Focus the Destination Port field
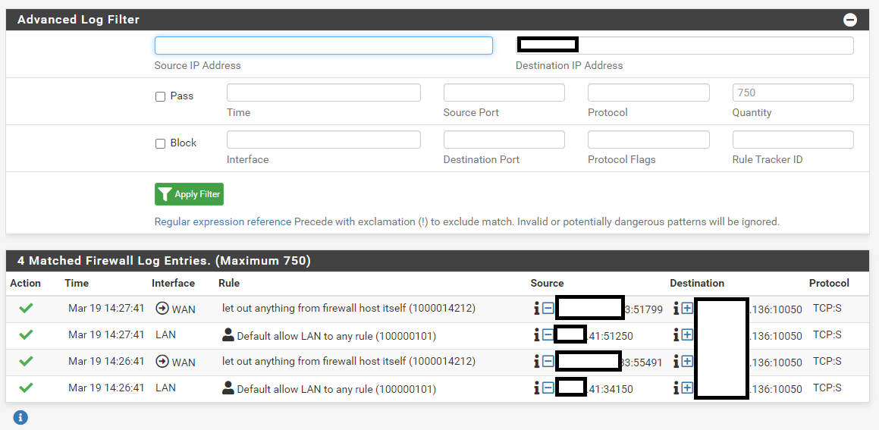879x430 pixels. [x=504, y=140]
